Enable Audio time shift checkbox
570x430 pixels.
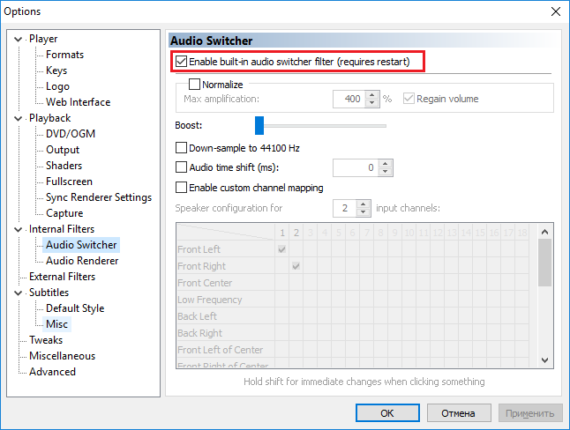click(x=182, y=167)
